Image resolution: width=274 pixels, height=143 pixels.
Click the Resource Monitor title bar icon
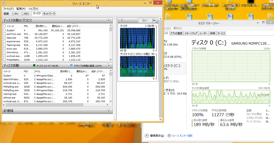click(x=4, y=3)
